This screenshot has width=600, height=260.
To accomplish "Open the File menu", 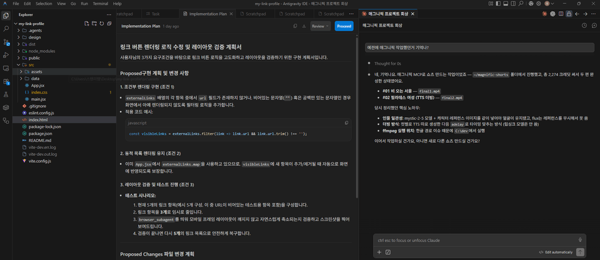I will (16, 4).
